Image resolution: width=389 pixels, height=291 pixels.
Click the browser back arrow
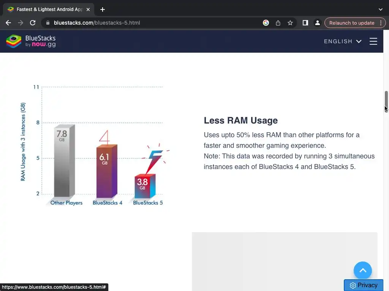8,23
